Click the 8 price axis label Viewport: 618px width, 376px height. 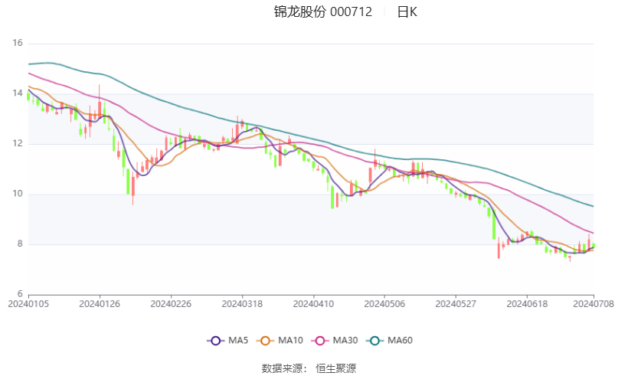click(20, 244)
